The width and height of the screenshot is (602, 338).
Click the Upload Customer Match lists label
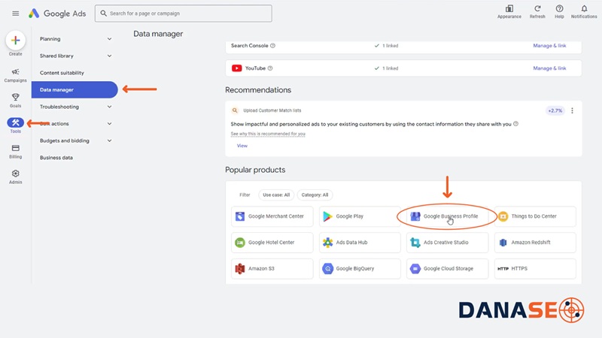point(272,110)
